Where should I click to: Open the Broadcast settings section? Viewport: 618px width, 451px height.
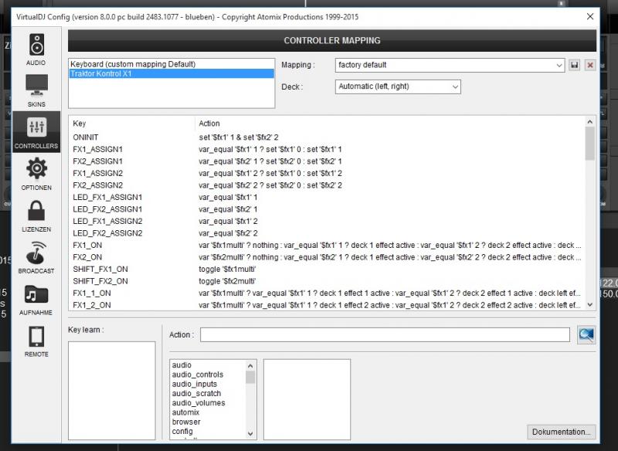click(x=36, y=257)
